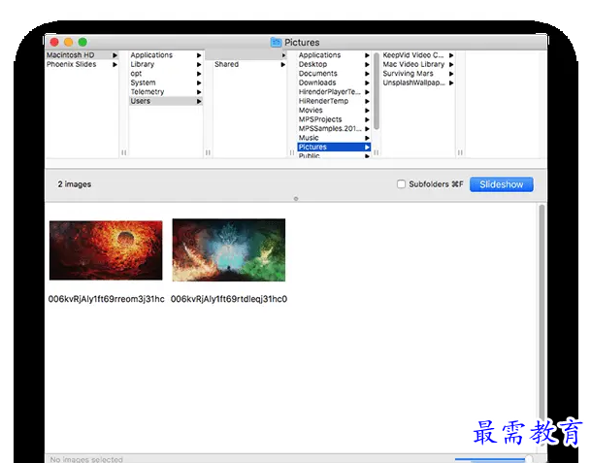Click the resize handle after KeepVid column
Viewport: 591px width, 463px height.
pos(460,152)
